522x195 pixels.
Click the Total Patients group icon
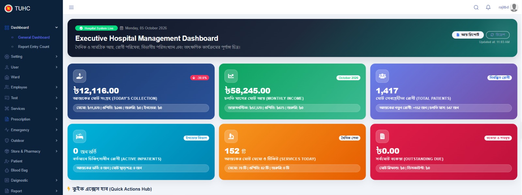pyautogui.click(x=382, y=76)
